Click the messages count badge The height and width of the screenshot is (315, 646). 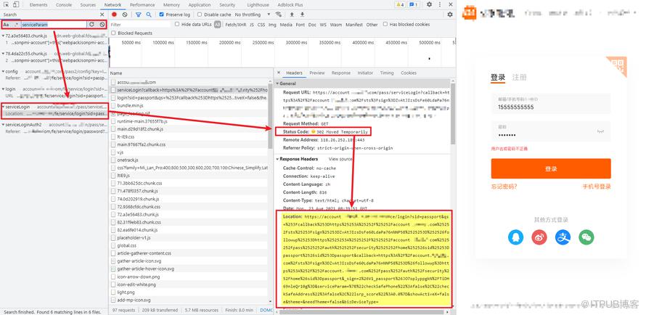(x=414, y=4)
